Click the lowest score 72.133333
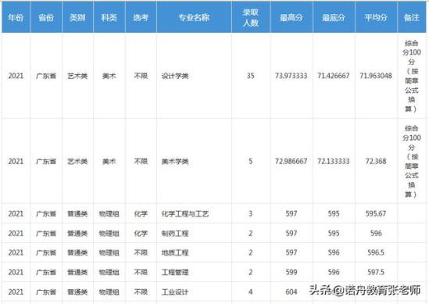This screenshot has width=429, height=304. (x=334, y=162)
